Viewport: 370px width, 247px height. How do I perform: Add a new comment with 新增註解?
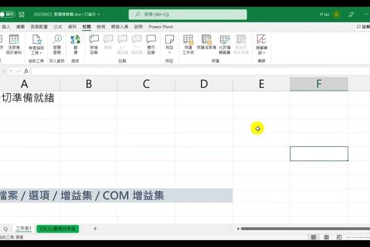(x=94, y=44)
